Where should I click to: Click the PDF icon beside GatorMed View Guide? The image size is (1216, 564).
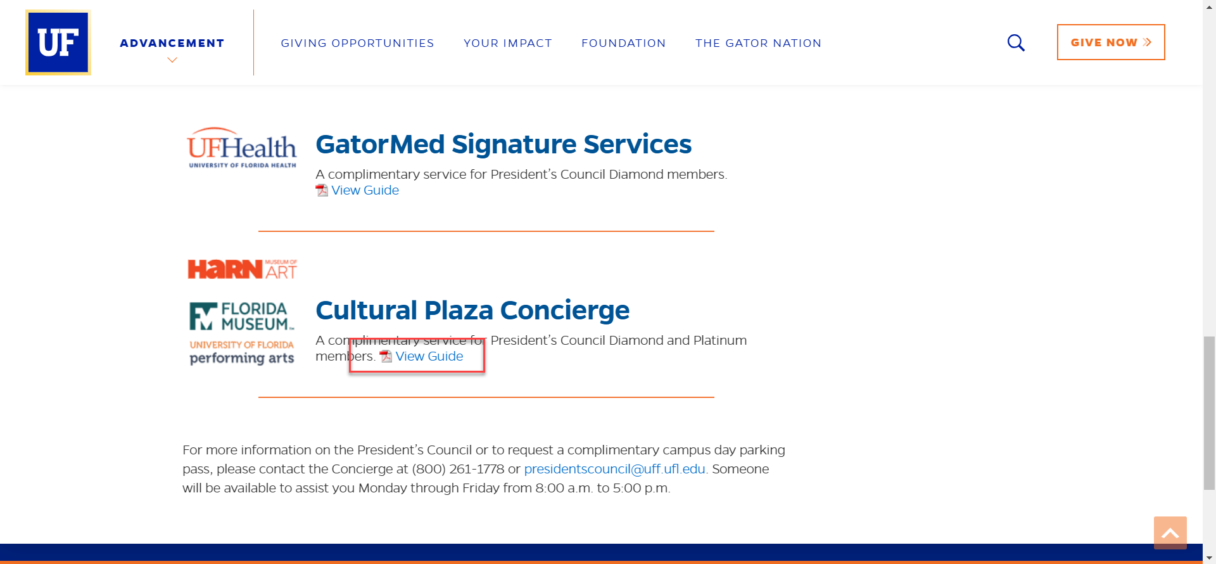click(x=322, y=190)
